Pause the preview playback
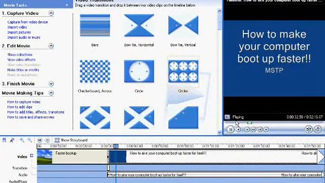 click(231, 130)
